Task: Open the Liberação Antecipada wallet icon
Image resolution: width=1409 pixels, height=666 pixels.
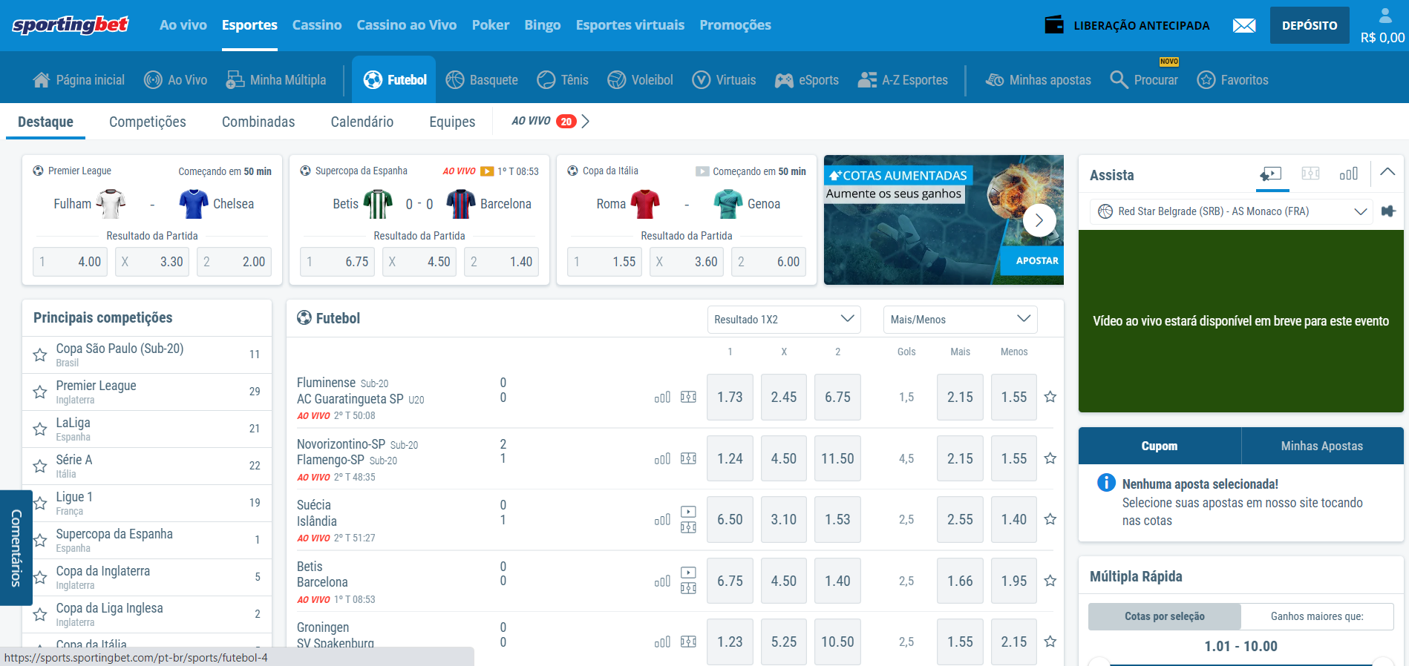Action: [1054, 25]
